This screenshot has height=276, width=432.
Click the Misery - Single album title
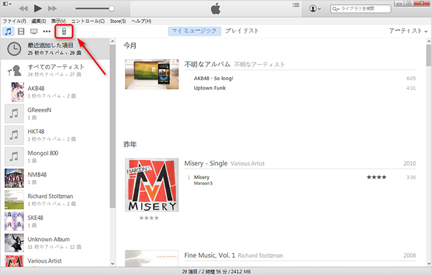tap(206, 163)
